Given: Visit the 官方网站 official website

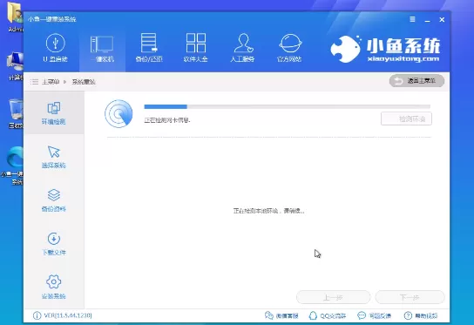Looking at the screenshot, I should pos(289,47).
